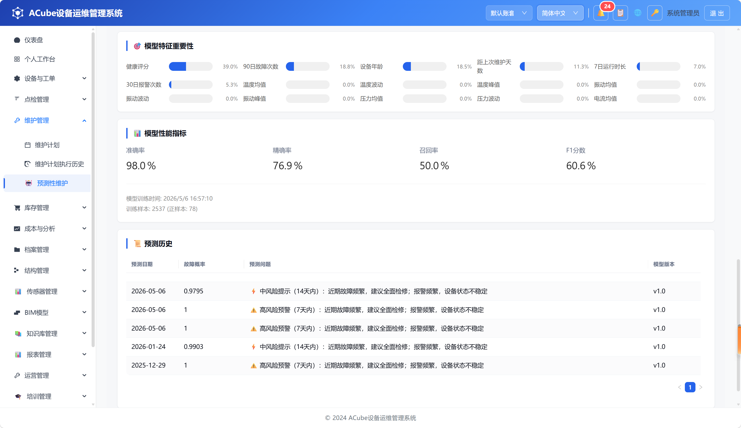Viewport: 741px width, 428px height.
Task: Click the ACube logo icon
Action: [x=18, y=13]
